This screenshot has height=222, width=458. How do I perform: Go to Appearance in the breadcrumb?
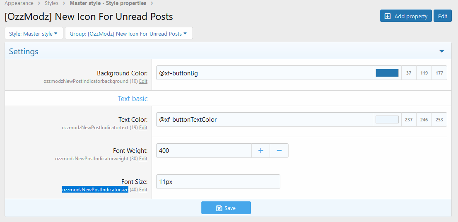pos(19,3)
